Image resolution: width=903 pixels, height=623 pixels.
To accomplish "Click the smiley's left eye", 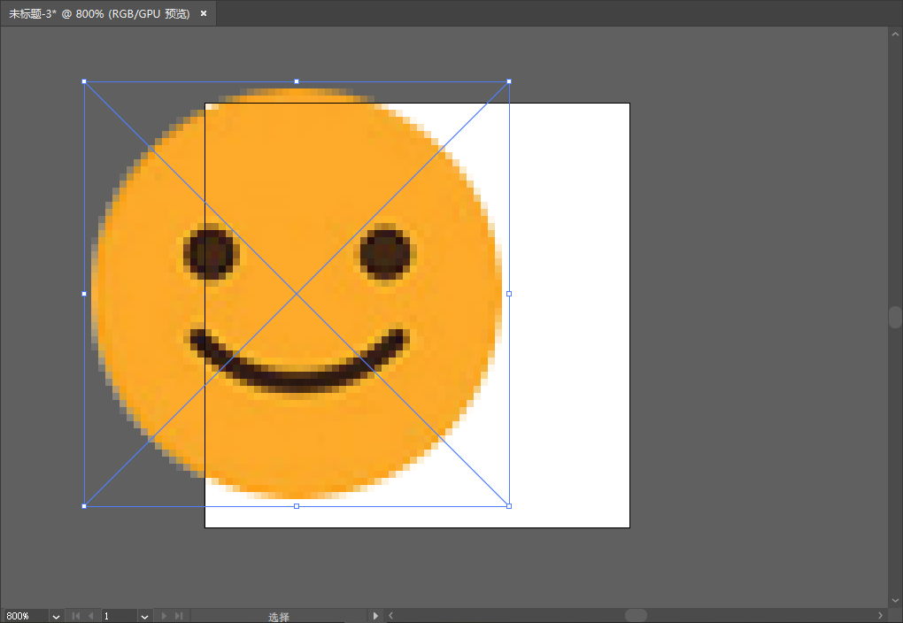I will tap(212, 254).
